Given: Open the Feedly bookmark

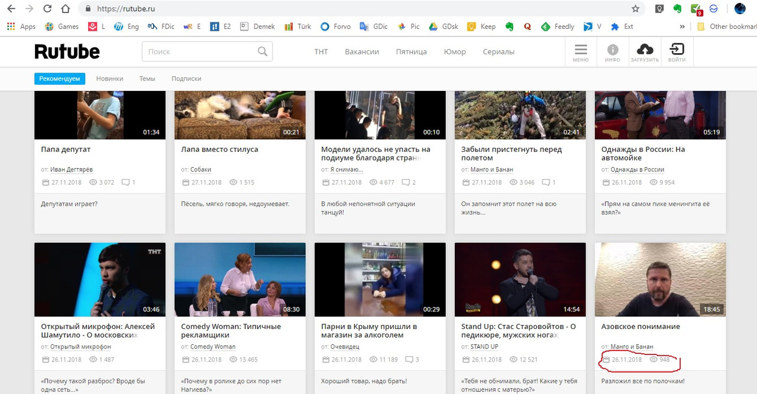Looking at the screenshot, I should click(x=557, y=27).
